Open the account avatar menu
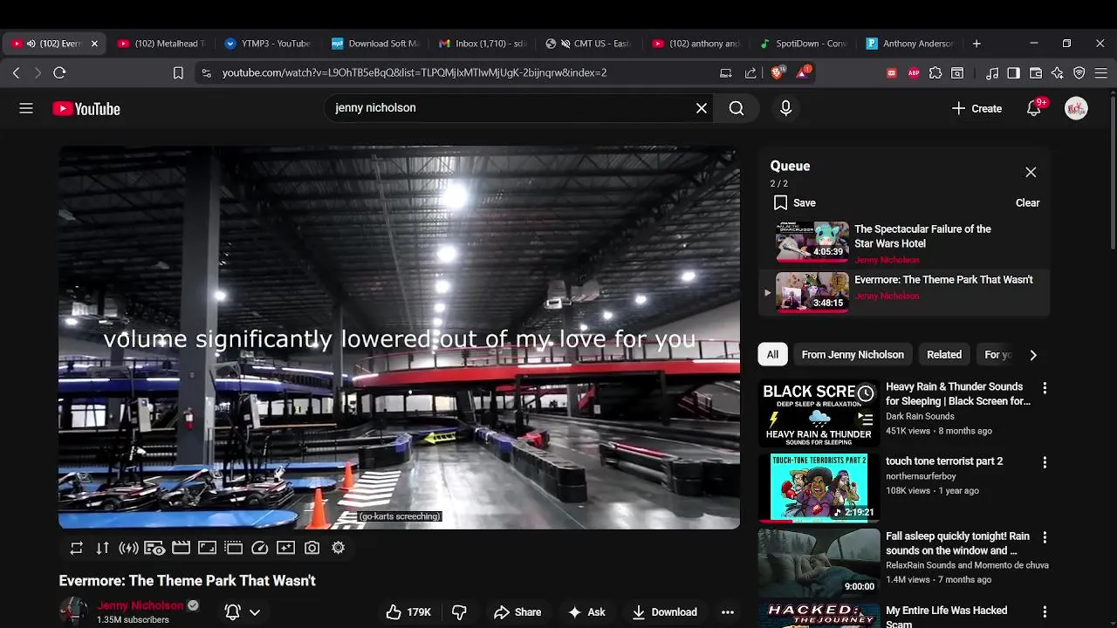1117x628 pixels. tap(1076, 108)
